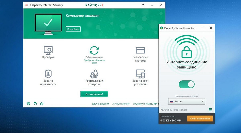
Task: Click the Родительский контроль label
Action: click(94, 83)
